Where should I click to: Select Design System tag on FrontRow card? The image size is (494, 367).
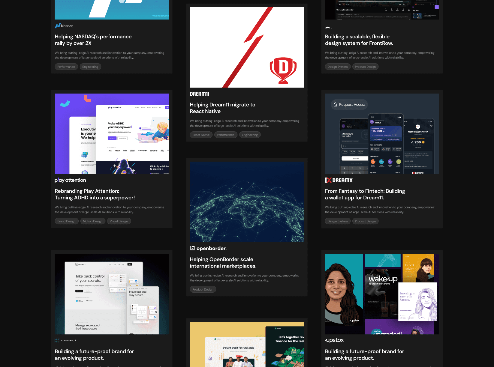(x=338, y=67)
